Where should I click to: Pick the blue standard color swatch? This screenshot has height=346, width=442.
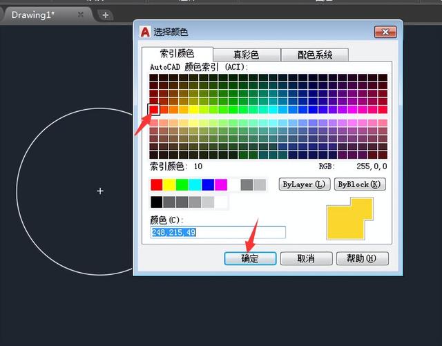(x=208, y=184)
